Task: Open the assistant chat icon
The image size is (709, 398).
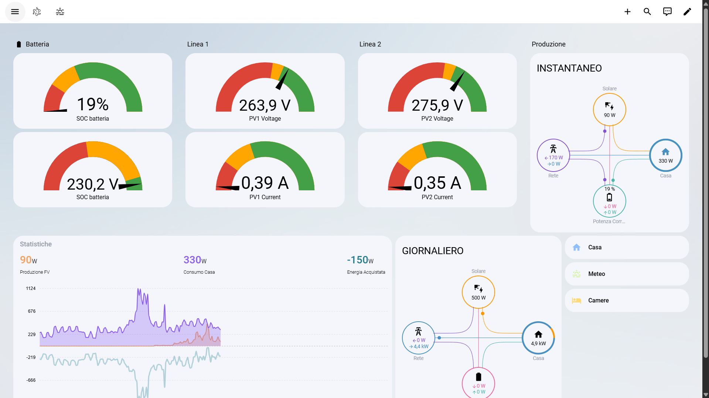Action: click(667, 12)
